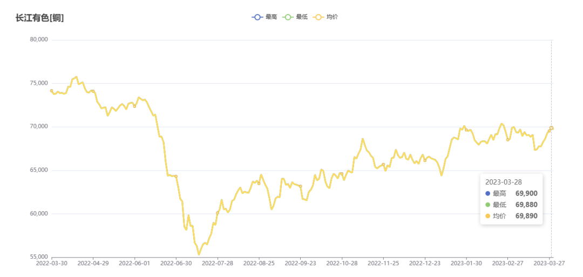Screen dimensions: 583x277
Task: Click the data point marker above 2022-06-30
Action: (x=176, y=176)
